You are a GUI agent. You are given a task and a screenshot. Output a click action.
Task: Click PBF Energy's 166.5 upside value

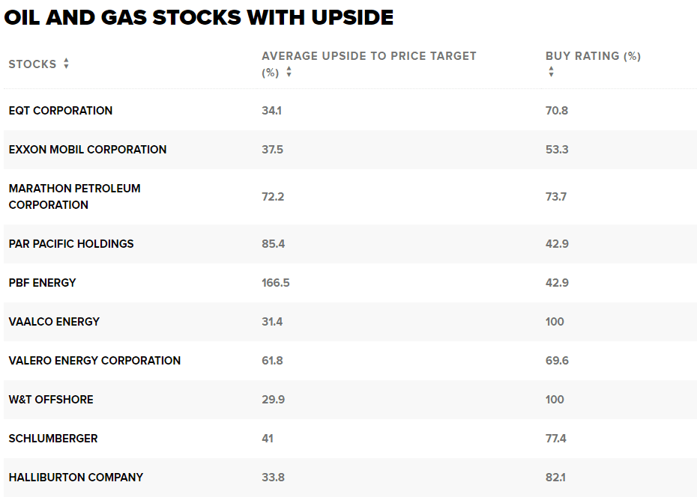275,283
